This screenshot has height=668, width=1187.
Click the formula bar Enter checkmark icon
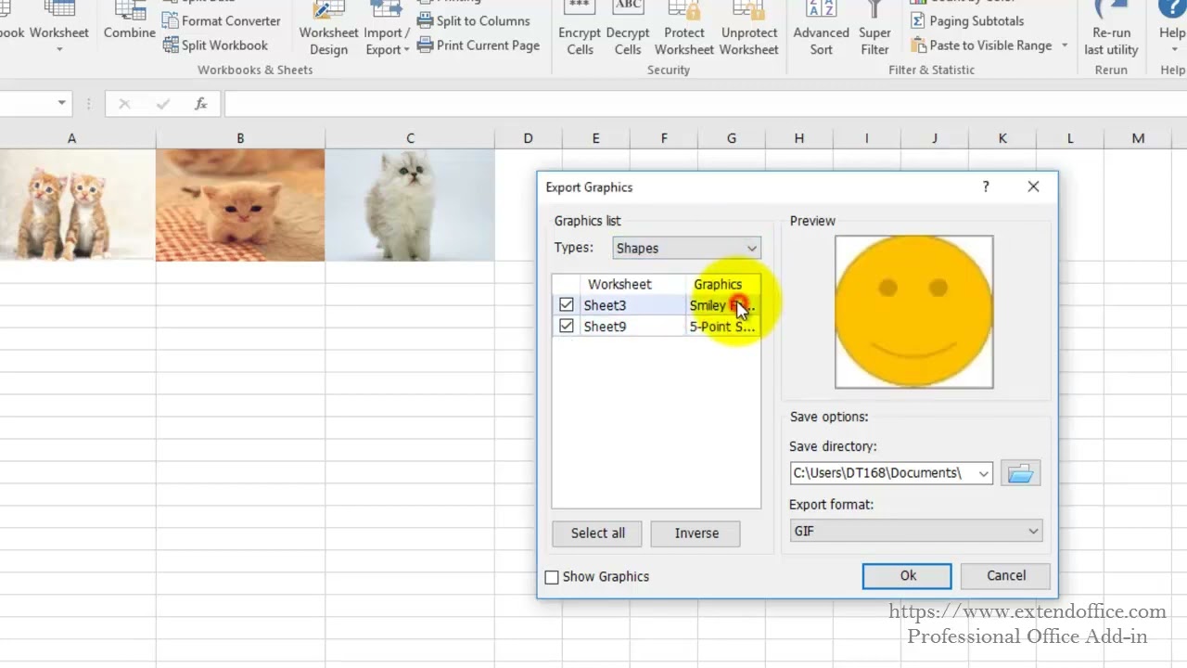pyautogui.click(x=163, y=104)
